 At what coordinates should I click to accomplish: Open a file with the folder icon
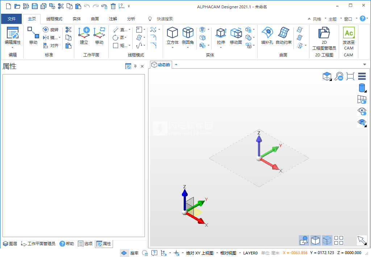17,6
